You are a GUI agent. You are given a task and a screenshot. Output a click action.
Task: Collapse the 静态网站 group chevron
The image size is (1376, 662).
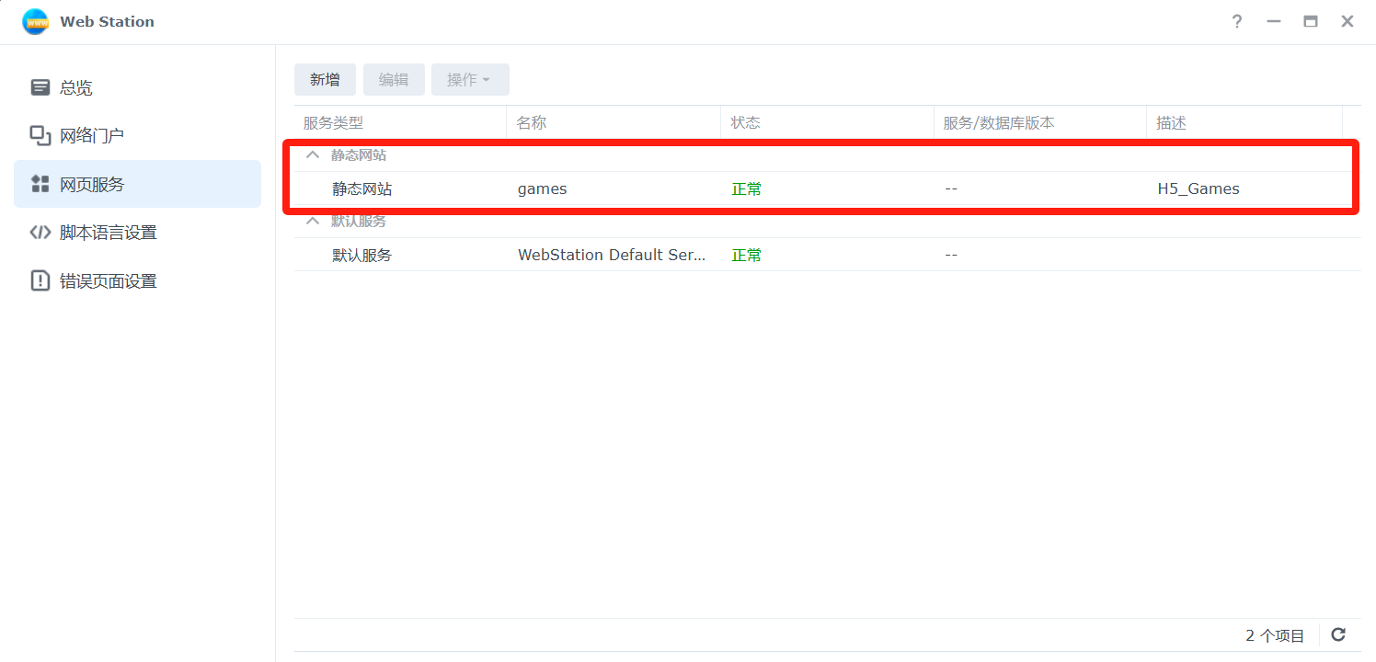coord(313,155)
